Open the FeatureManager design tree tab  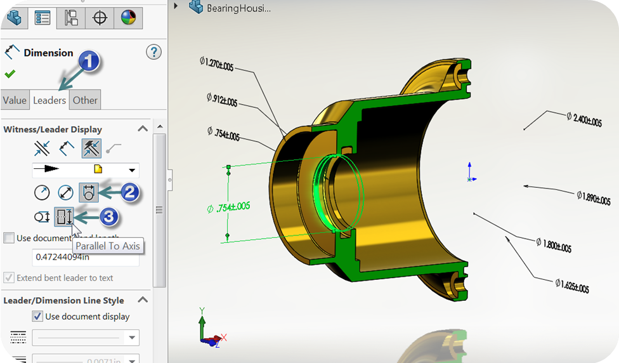coord(15,18)
